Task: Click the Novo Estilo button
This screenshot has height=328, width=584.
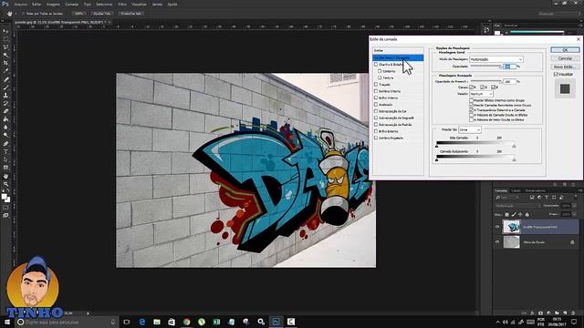Action: tap(565, 67)
